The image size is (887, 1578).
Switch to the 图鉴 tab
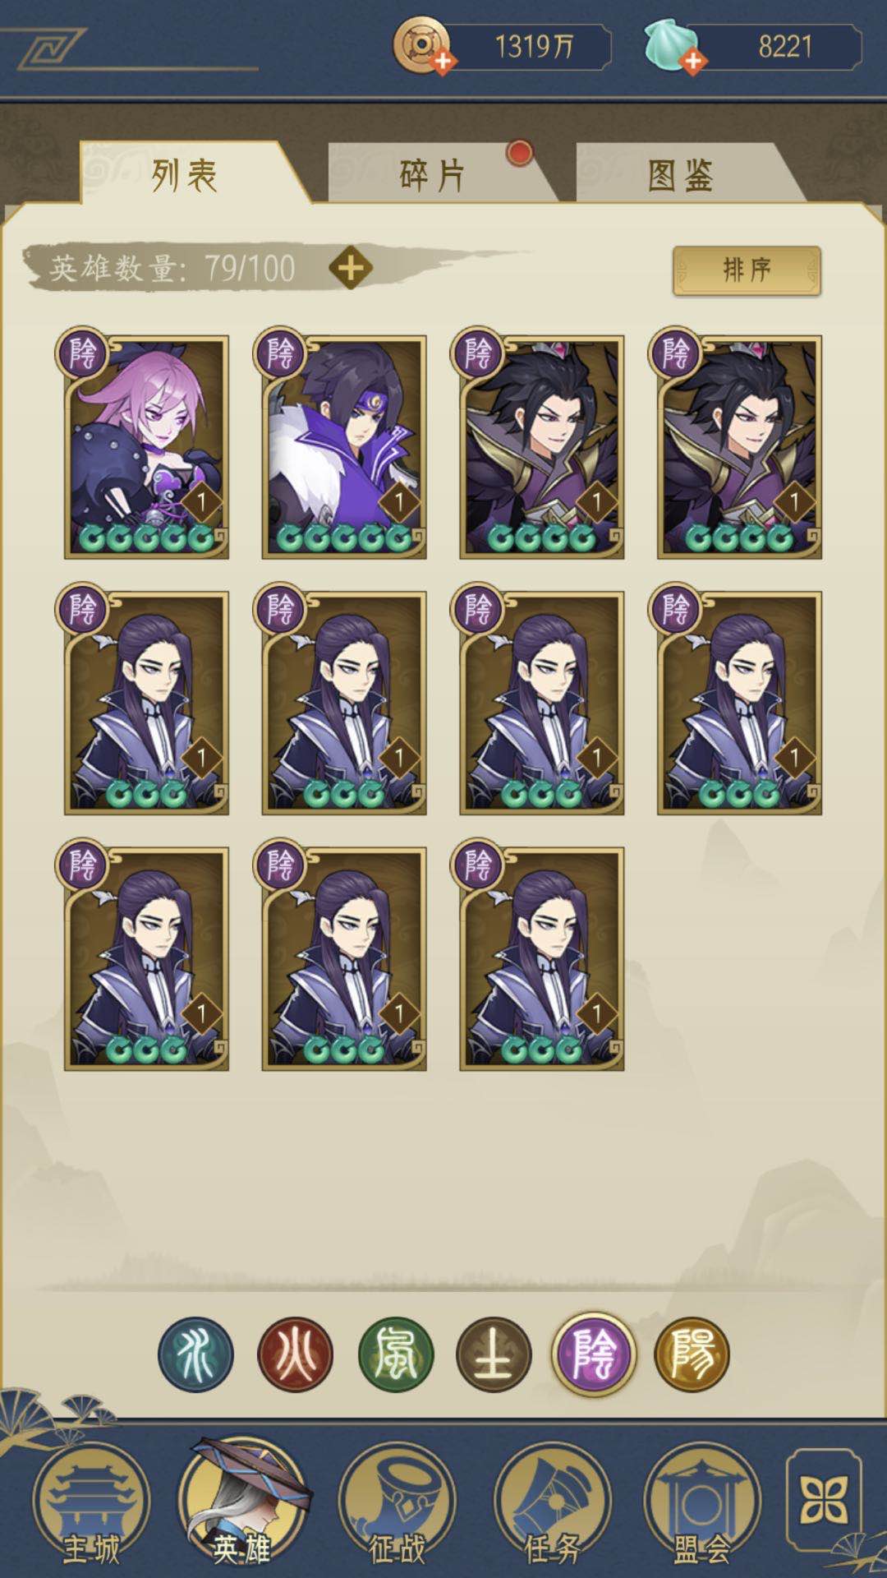coord(681,173)
